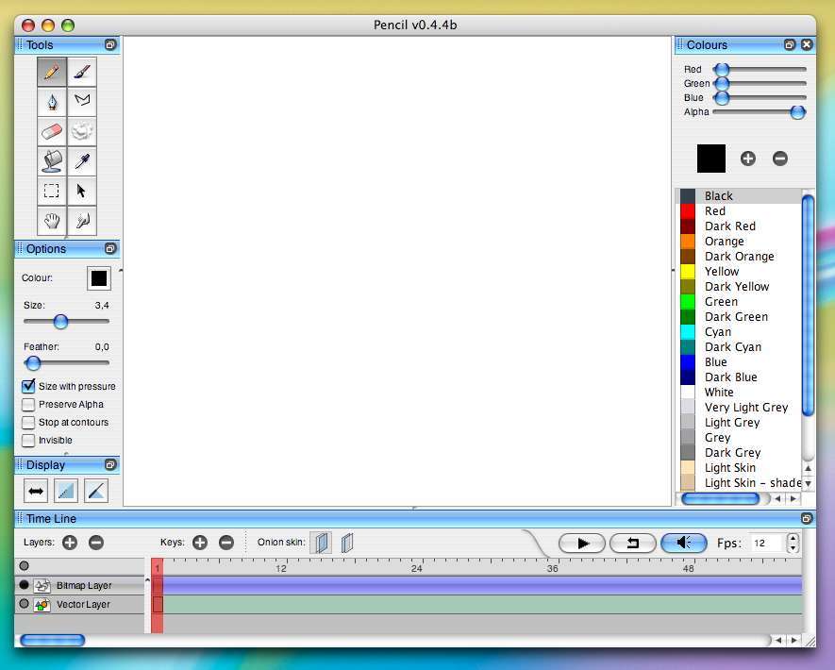835x670 pixels.
Task: Undock the Display panel
Action: click(110, 464)
